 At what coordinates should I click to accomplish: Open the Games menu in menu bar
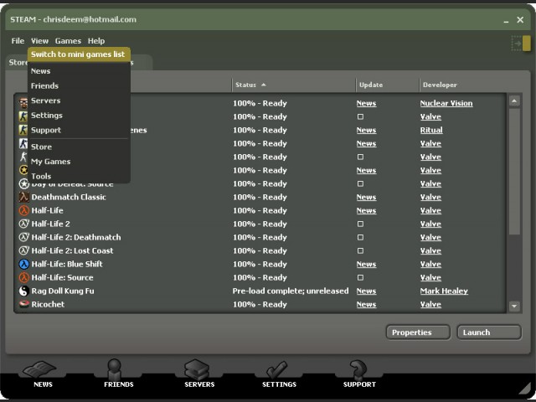68,41
